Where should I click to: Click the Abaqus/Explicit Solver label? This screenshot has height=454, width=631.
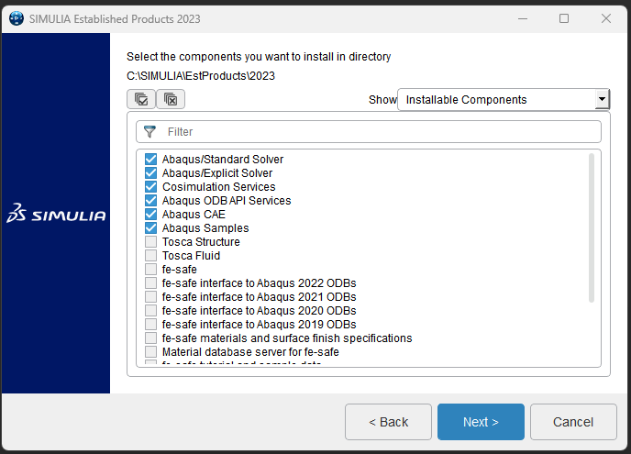coord(217,172)
